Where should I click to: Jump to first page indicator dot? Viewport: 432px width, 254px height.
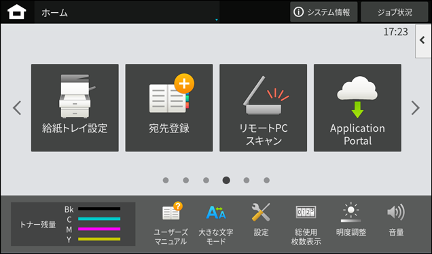coord(166,180)
